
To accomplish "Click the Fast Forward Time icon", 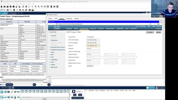I will (13, 88).
